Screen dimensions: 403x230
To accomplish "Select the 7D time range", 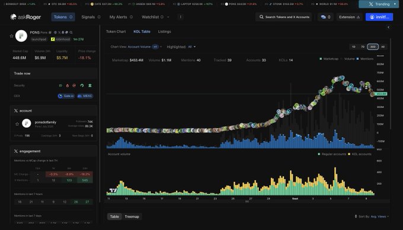I will pos(363,47).
